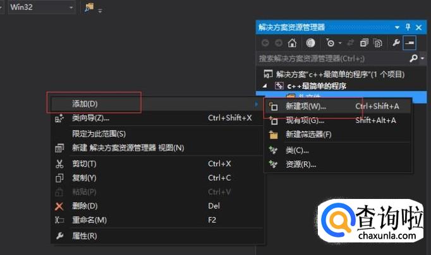
Task: Click the Ctrl+Shift+X shortcut text
Action: pyautogui.click(x=230, y=118)
